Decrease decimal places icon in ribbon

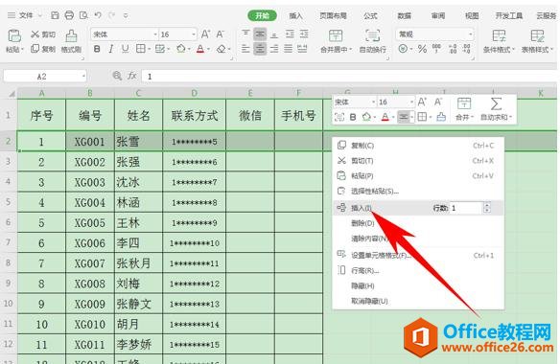coord(466,49)
